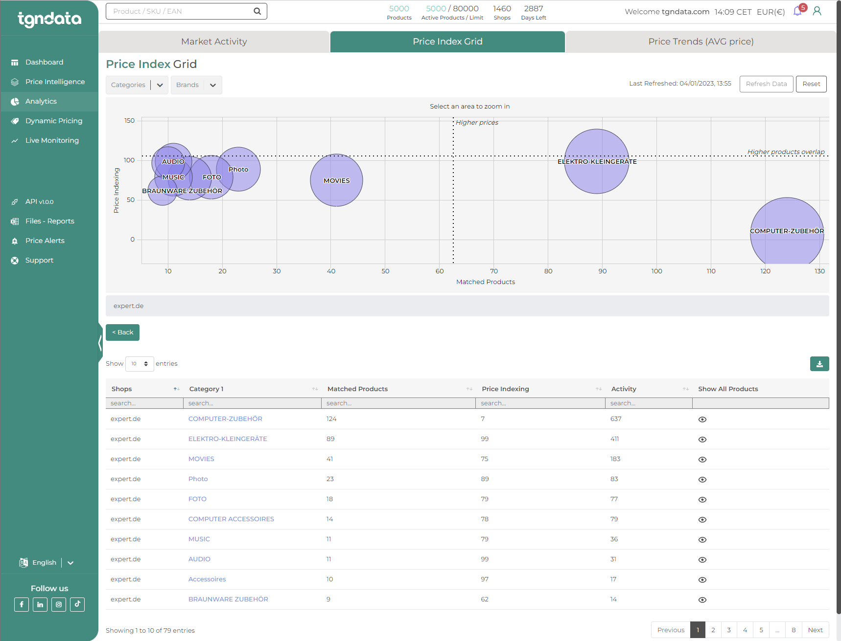This screenshot has width=841, height=641.
Task: Click the Price Intelligence layers icon
Action: pos(15,82)
